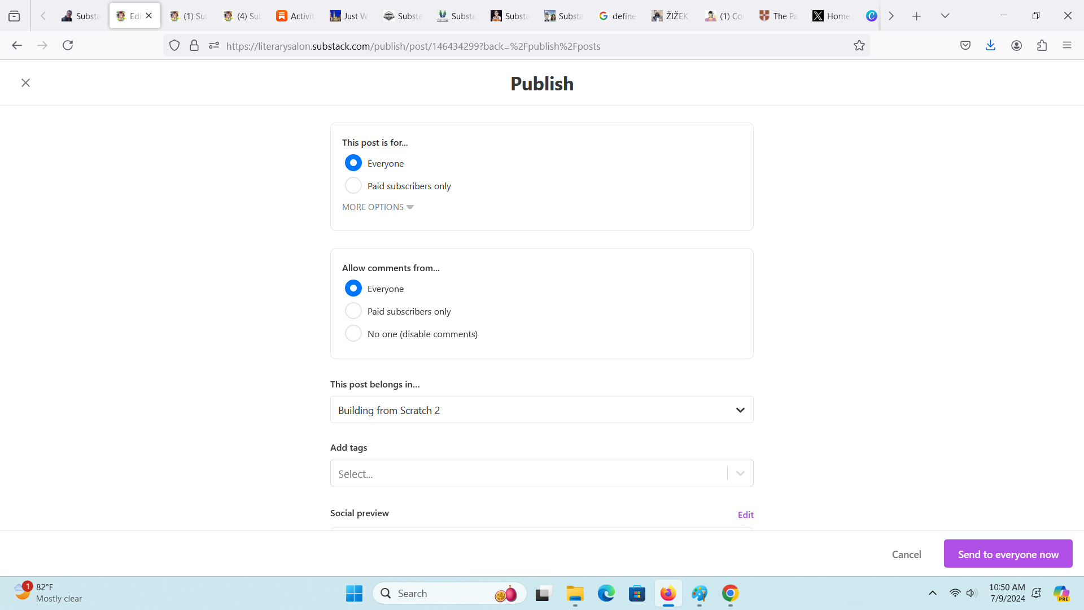Click the Edit link for Social preview
Screen dimensions: 1084x610
(745, 515)
